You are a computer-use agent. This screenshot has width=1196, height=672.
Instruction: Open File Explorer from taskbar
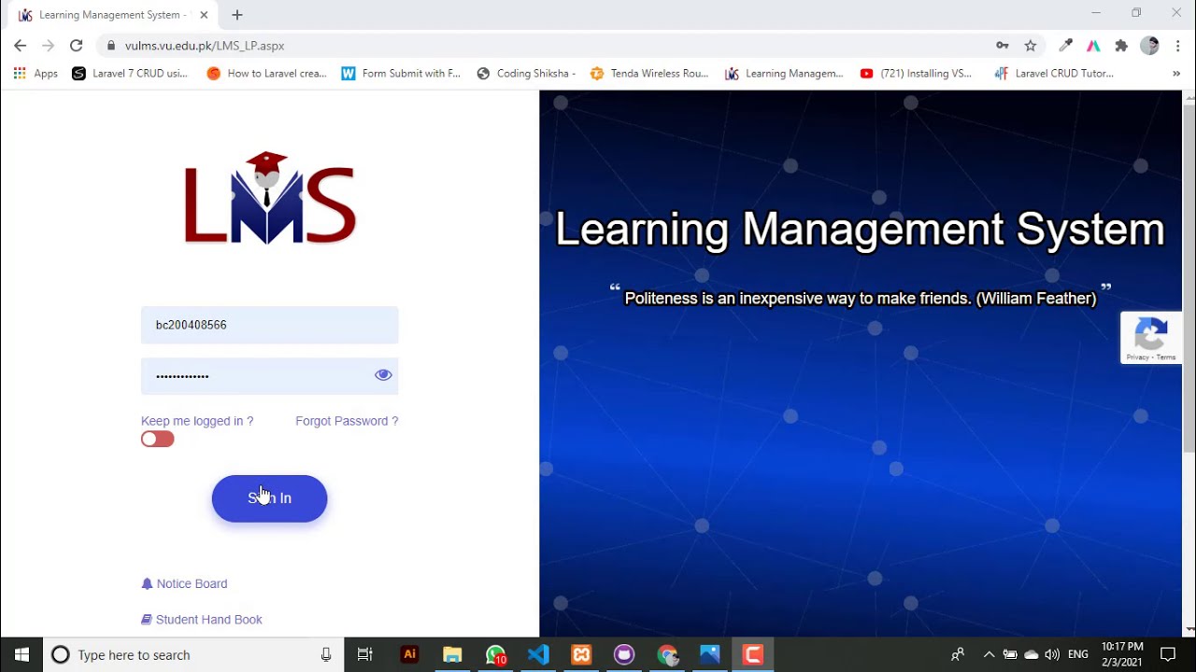pos(452,655)
